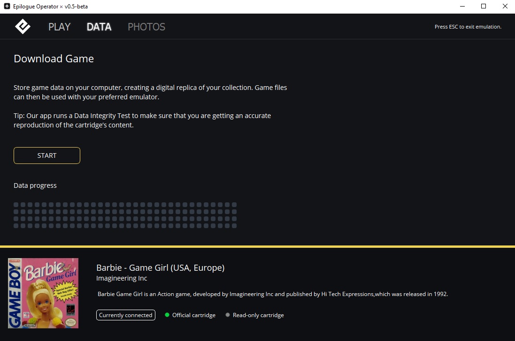Viewport: 515px width, 341px height.
Task: Switch to the PLAY tab
Action: point(59,27)
